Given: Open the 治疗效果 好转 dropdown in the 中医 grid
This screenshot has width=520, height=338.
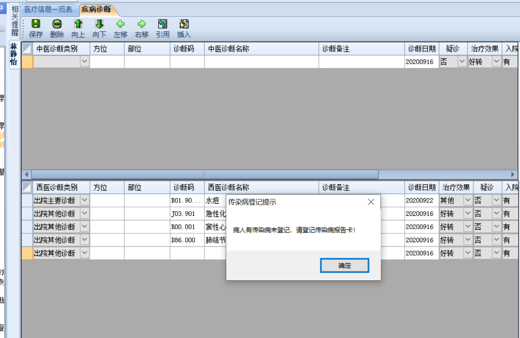Looking at the screenshot, I should point(496,61).
